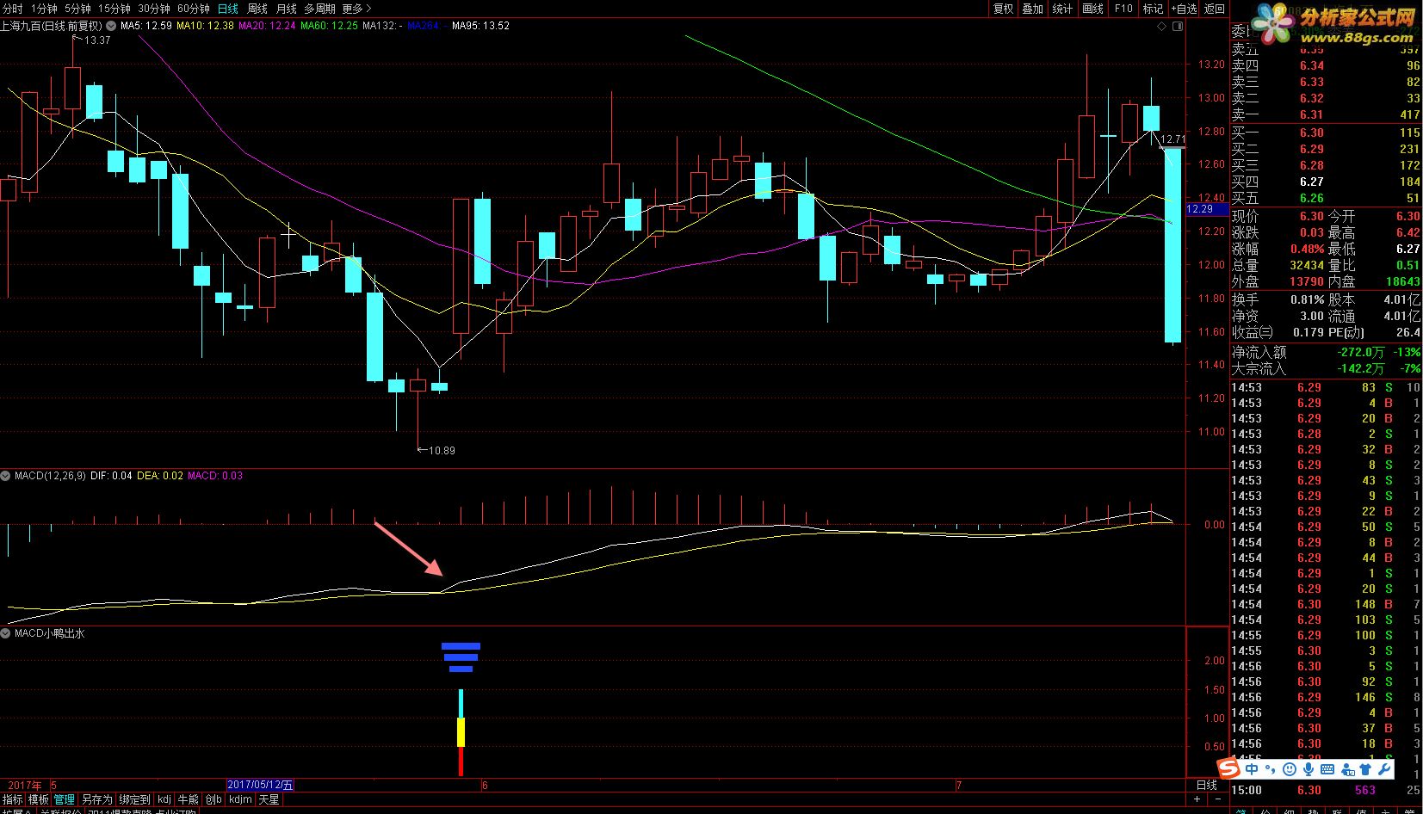Click the icon before MACD小鸭出水 label

[x=6, y=633]
